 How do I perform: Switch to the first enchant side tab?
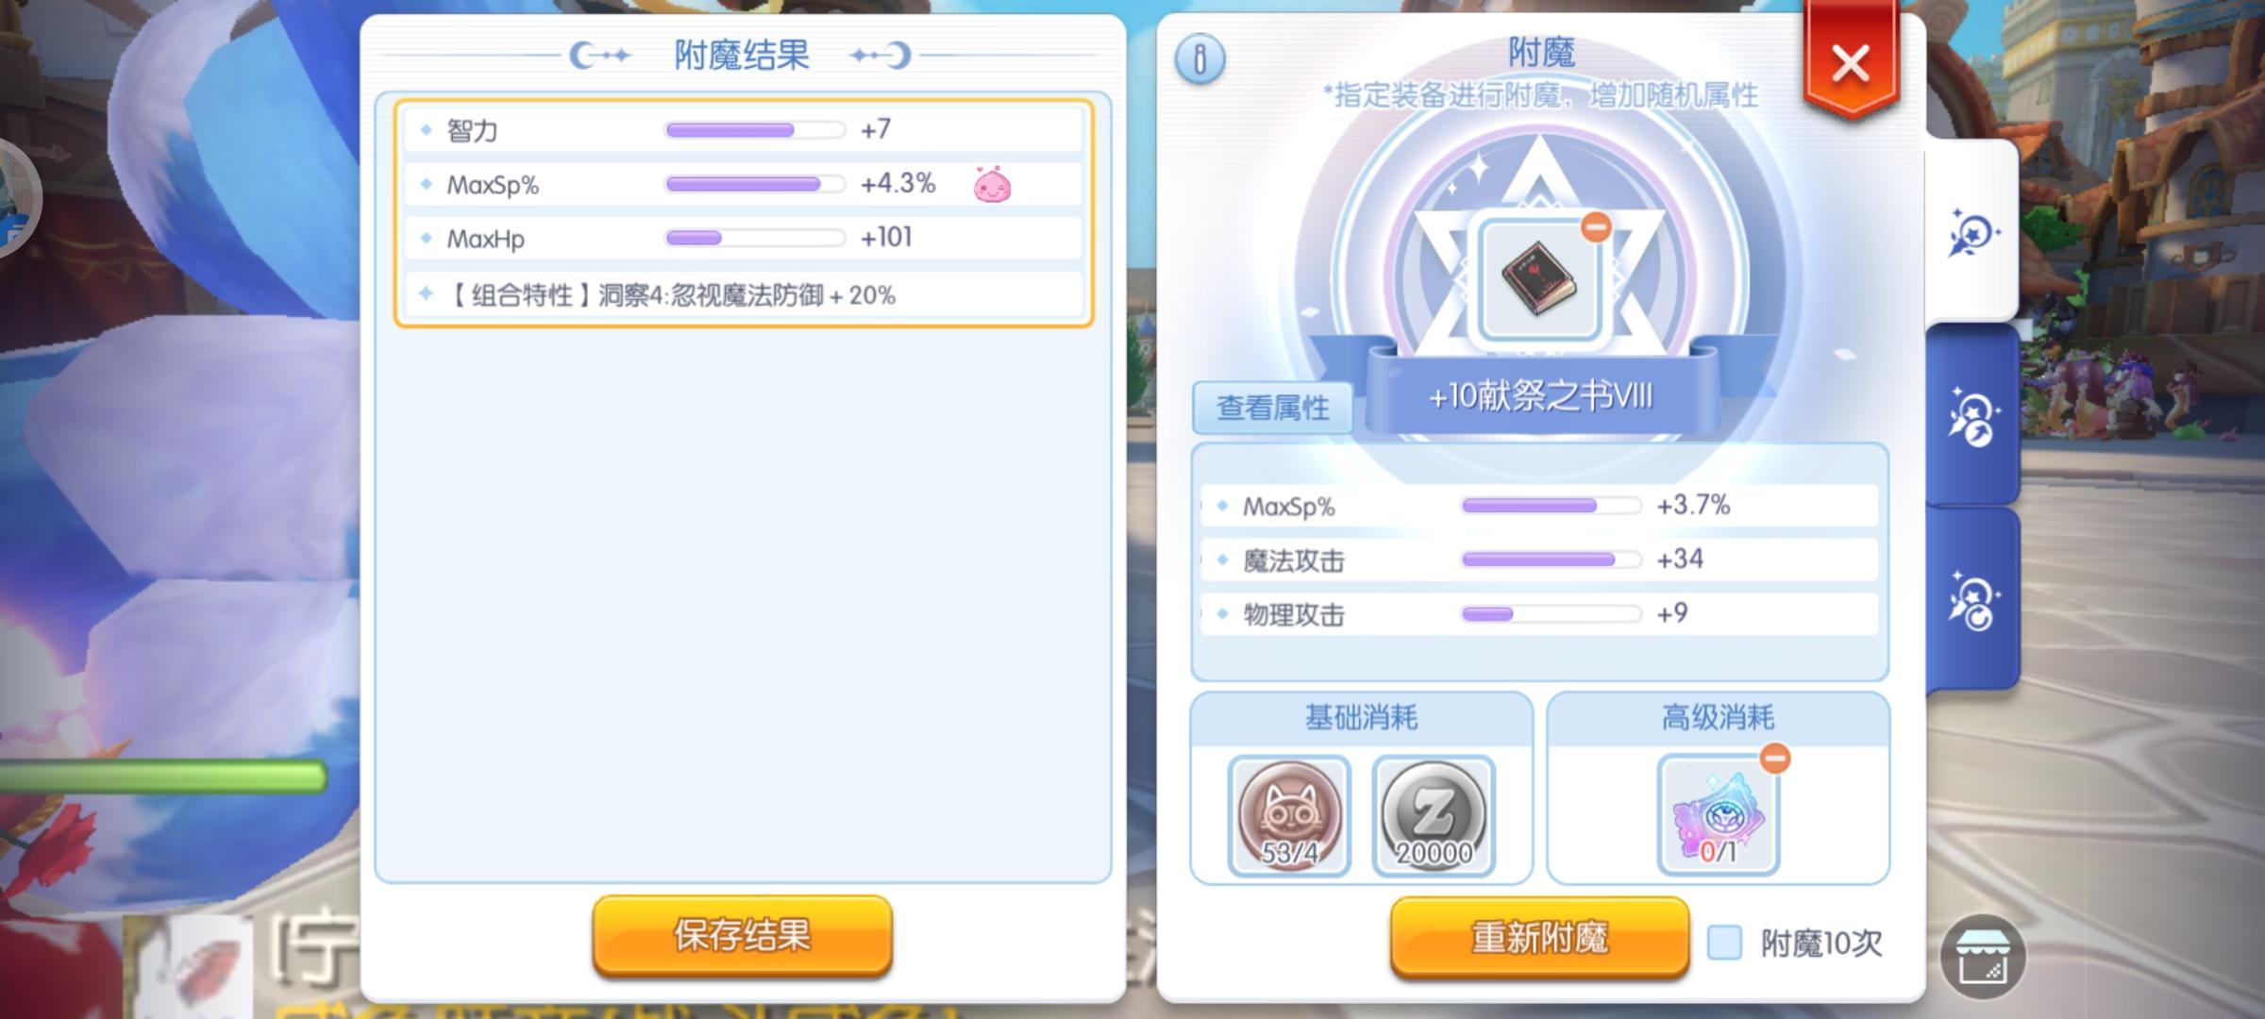[1972, 232]
